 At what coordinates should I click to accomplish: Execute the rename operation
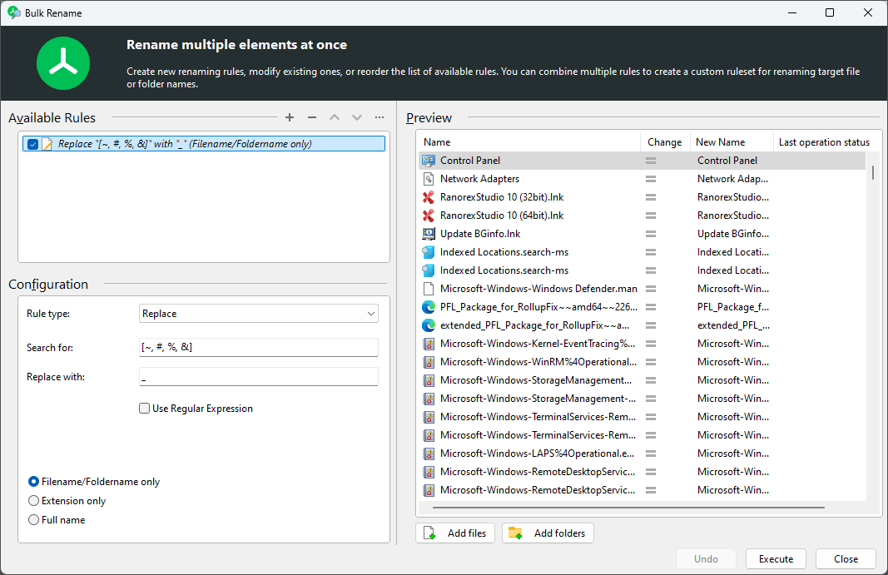tap(775, 558)
